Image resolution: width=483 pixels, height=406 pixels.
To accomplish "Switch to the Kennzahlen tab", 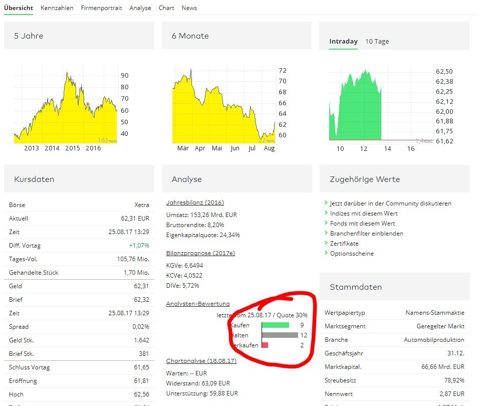I will (x=57, y=8).
